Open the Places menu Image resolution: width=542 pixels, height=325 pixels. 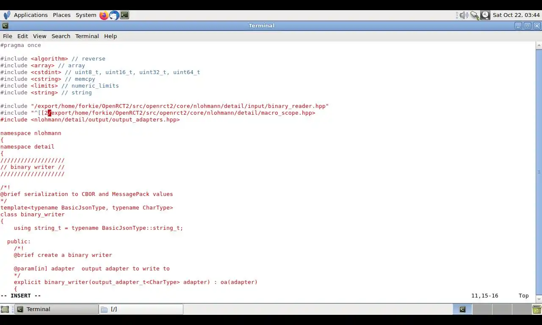[x=61, y=15]
